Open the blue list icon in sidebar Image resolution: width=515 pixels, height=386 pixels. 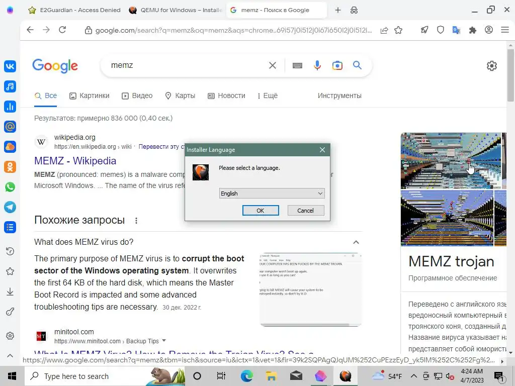(10, 227)
